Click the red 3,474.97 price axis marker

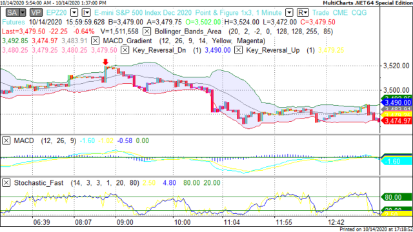pos(396,121)
